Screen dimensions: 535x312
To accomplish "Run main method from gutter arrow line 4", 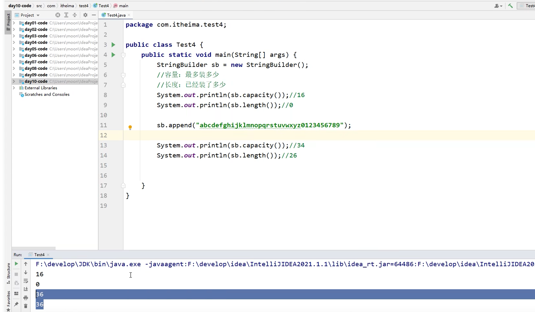I will tap(113, 55).
